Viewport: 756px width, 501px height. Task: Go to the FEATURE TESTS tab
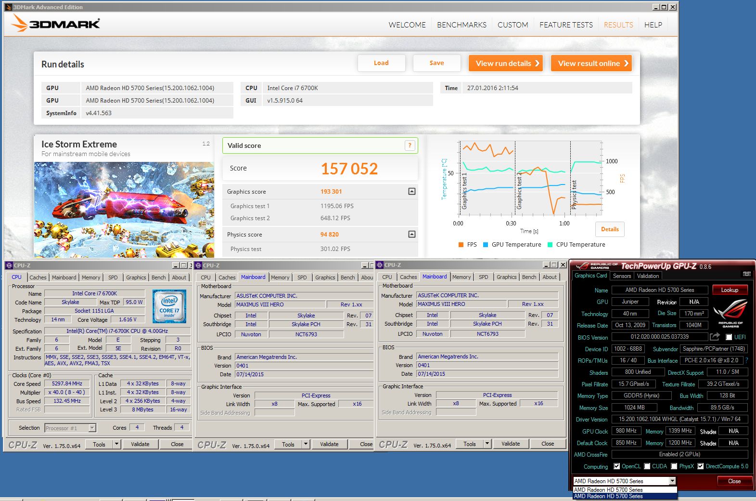tap(566, 25)
